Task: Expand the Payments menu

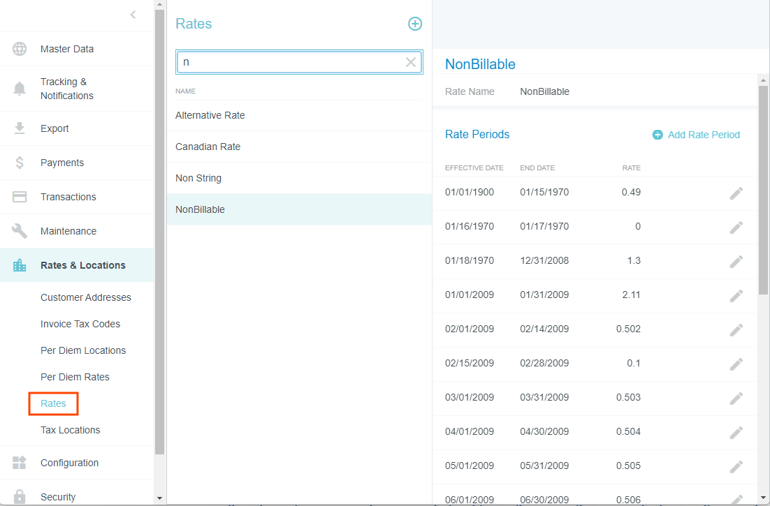Action: (x=62, y=163)
